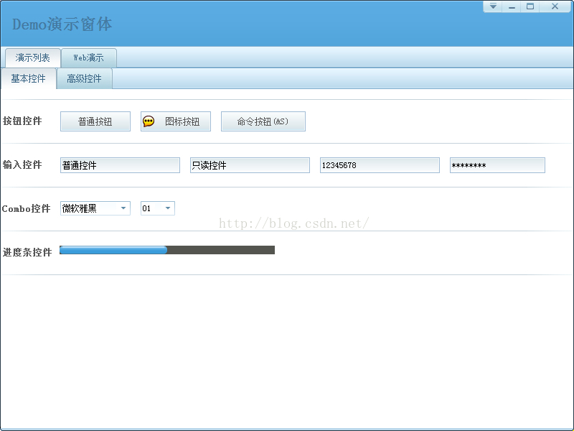Click the Combo控件 label

click(x=26, y=208)
